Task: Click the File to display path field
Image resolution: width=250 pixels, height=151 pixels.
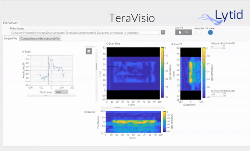Action: pyautogui.click(x=85, y=32)
